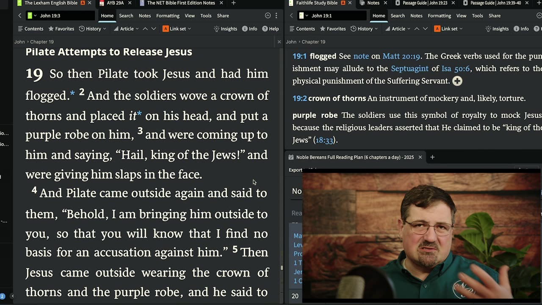The width and height of the screenshot is (542, 305).
Task: Toggle Insights in the Lexham English Bible panel
Action: pyautogui.click(x=225, y=29)
